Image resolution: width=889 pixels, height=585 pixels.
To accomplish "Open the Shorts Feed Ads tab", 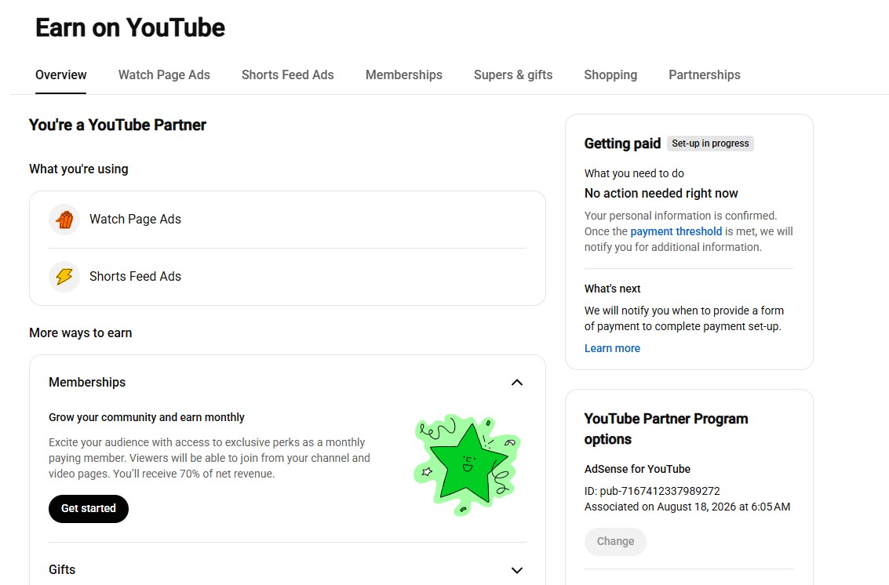I will pyautogui.click(x=287, y=74).
